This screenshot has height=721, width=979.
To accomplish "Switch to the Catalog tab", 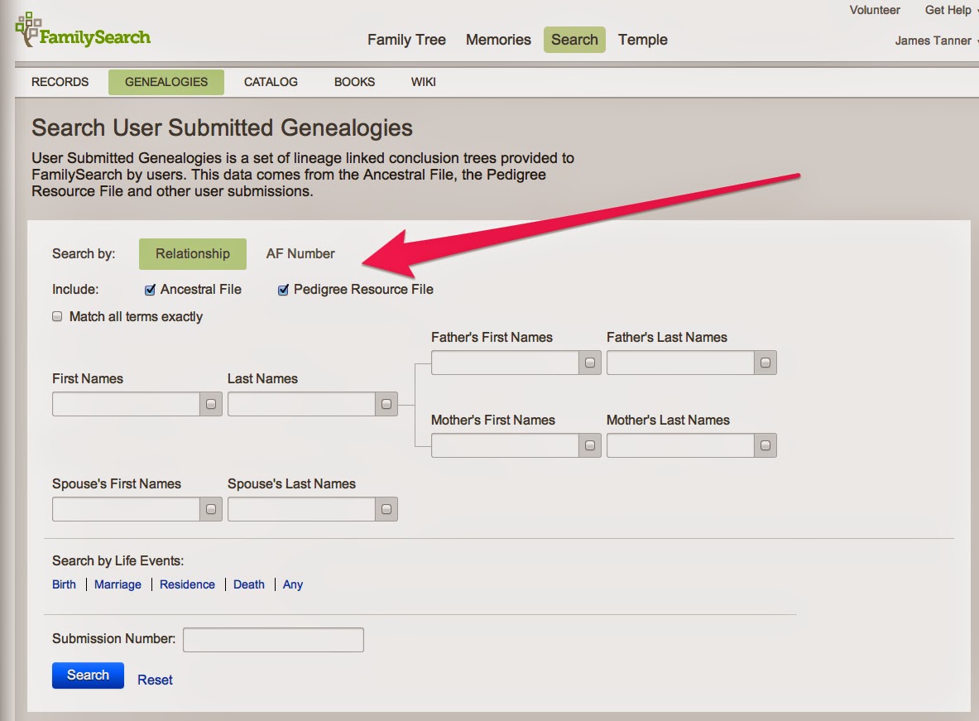I will tap(271, 82).
